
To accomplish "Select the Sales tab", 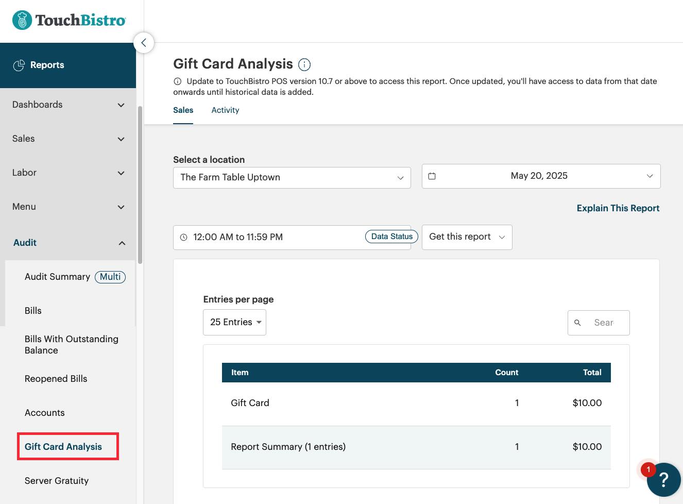I will tap(183, 110).
